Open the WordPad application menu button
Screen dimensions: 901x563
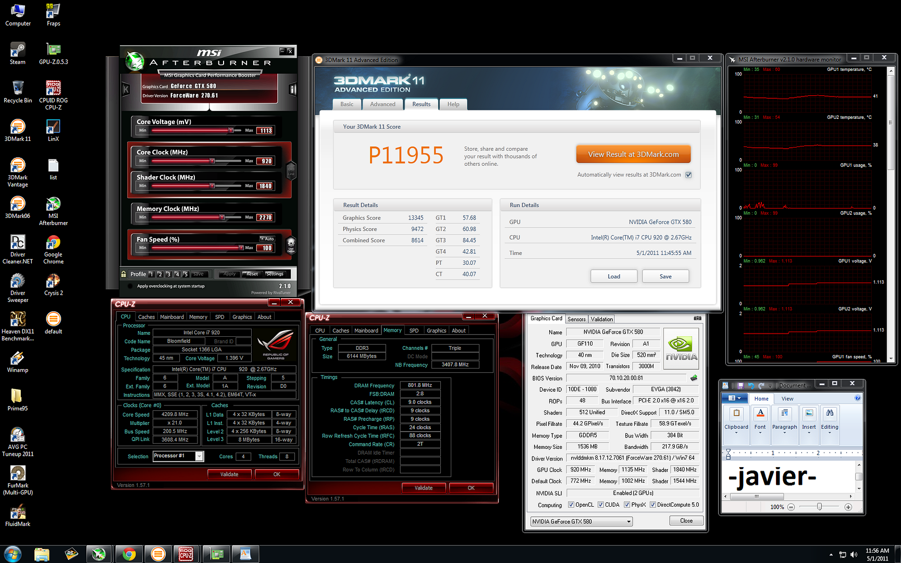pos(735,398)
